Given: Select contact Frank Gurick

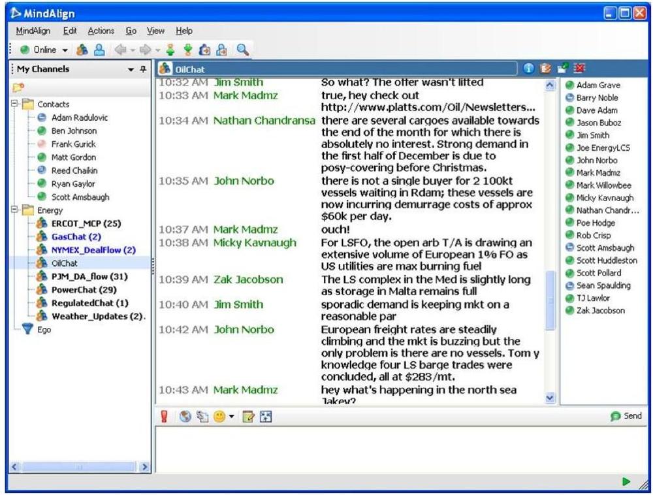Looking at the screenshot, I should (x=74, y=144).
